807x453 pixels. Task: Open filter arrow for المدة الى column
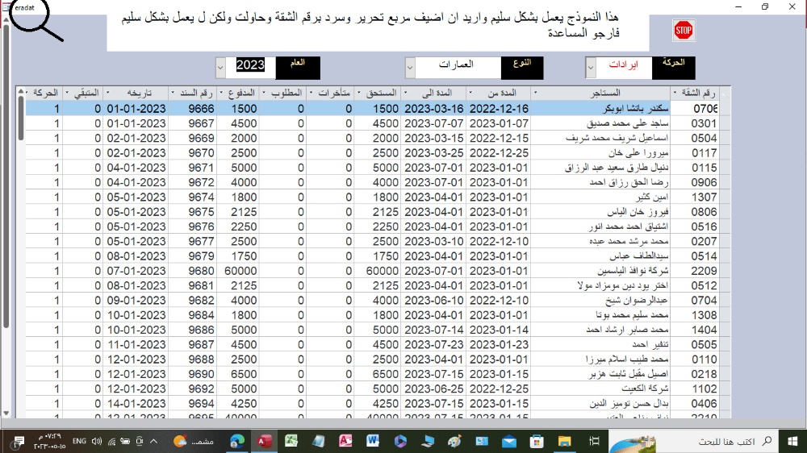pos(406,93)
